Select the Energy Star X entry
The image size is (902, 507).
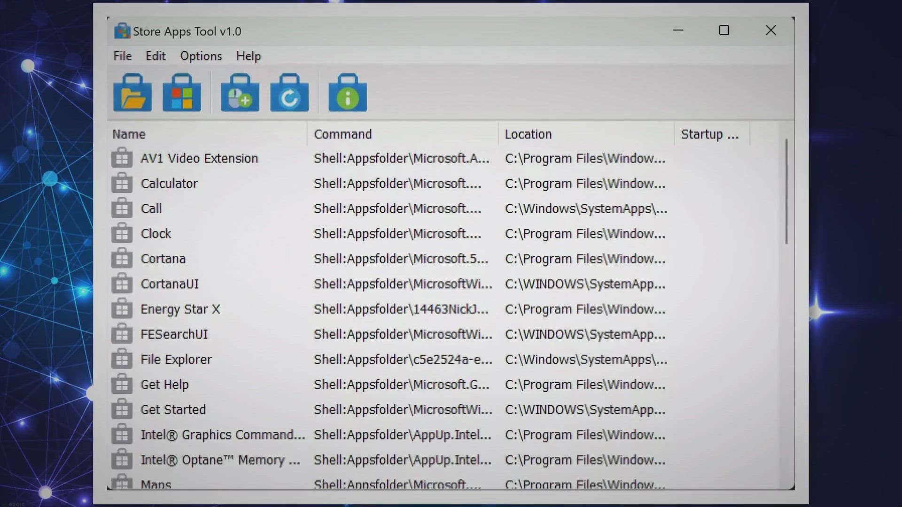tap(180, 309)
